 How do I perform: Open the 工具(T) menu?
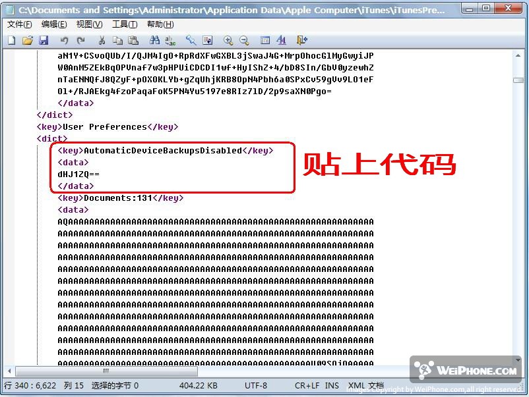pos(125,24)
